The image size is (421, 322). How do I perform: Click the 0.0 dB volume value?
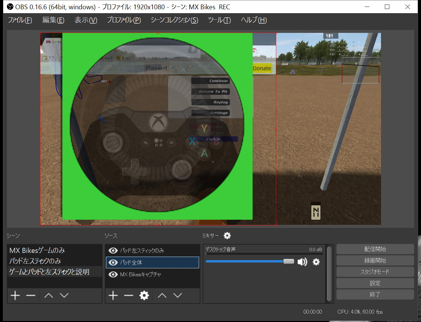[316, 249]
